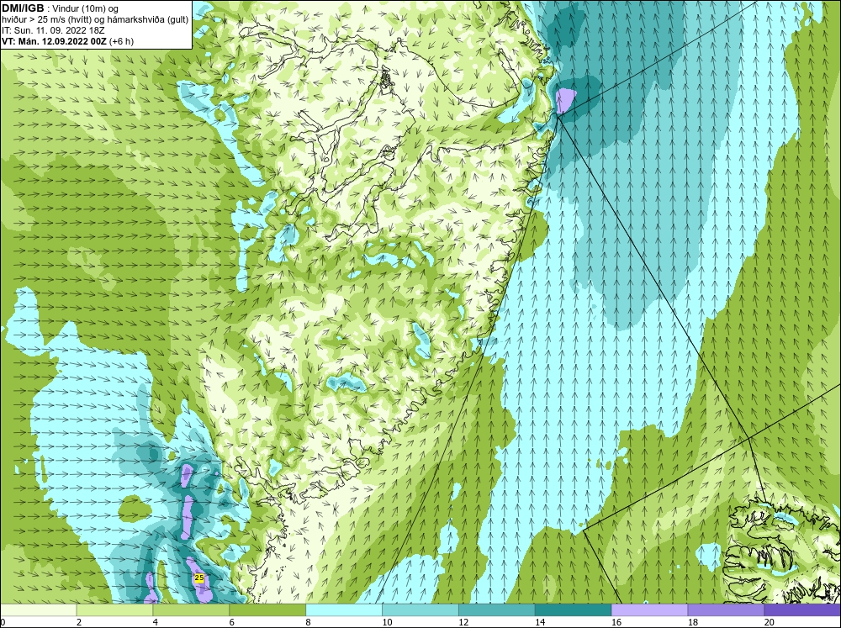841x628 pixels.
Task: Click the lavender 16–18 m/s legend swatch
Action: pyautogui.click(x=649, y=610)
